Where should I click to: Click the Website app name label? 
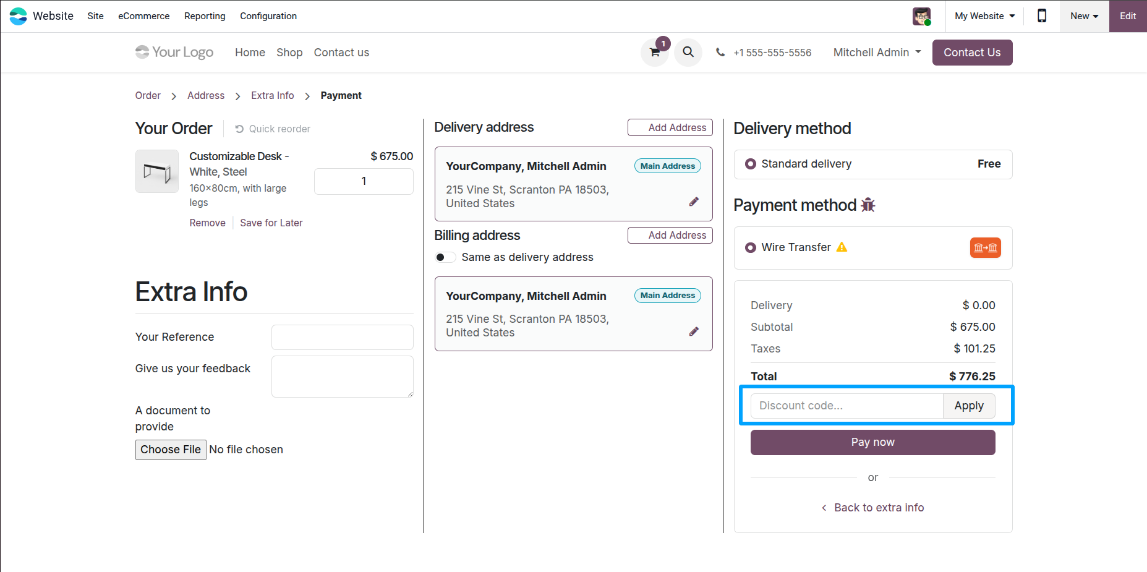point(53,16)
